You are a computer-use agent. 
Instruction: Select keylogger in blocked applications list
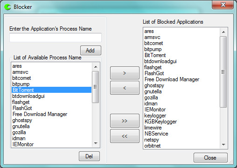point(181,116)
